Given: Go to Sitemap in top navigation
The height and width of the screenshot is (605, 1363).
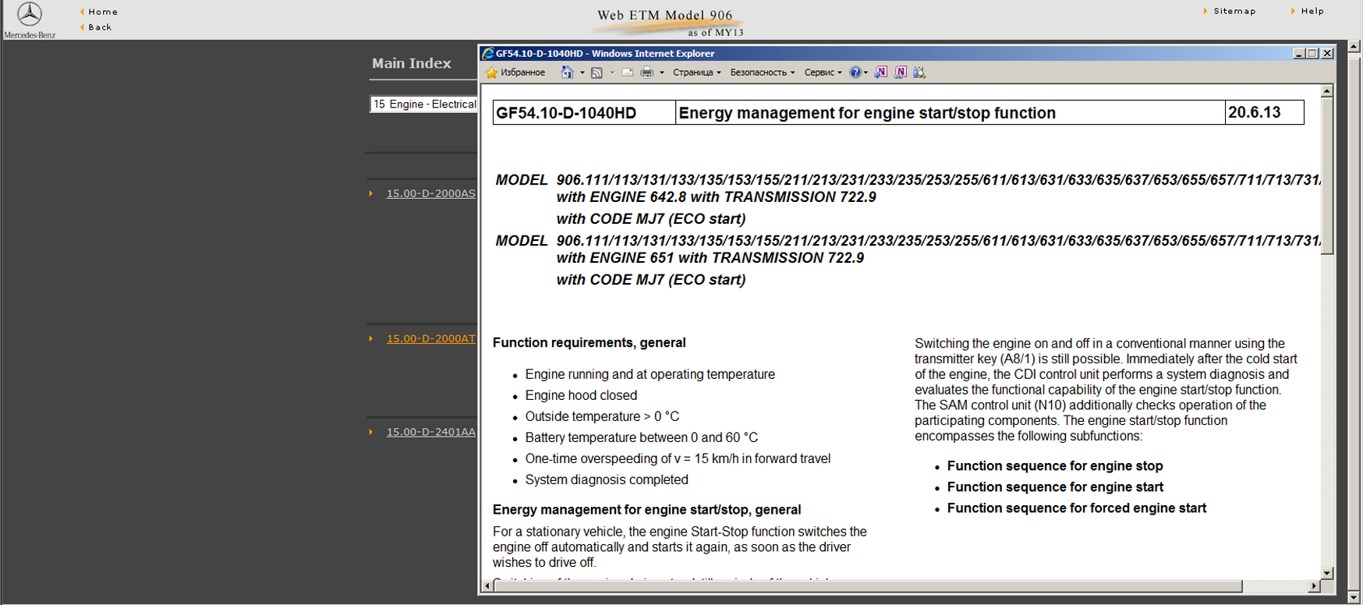Looking at the screenshot, I should (x=1234, y=12).
